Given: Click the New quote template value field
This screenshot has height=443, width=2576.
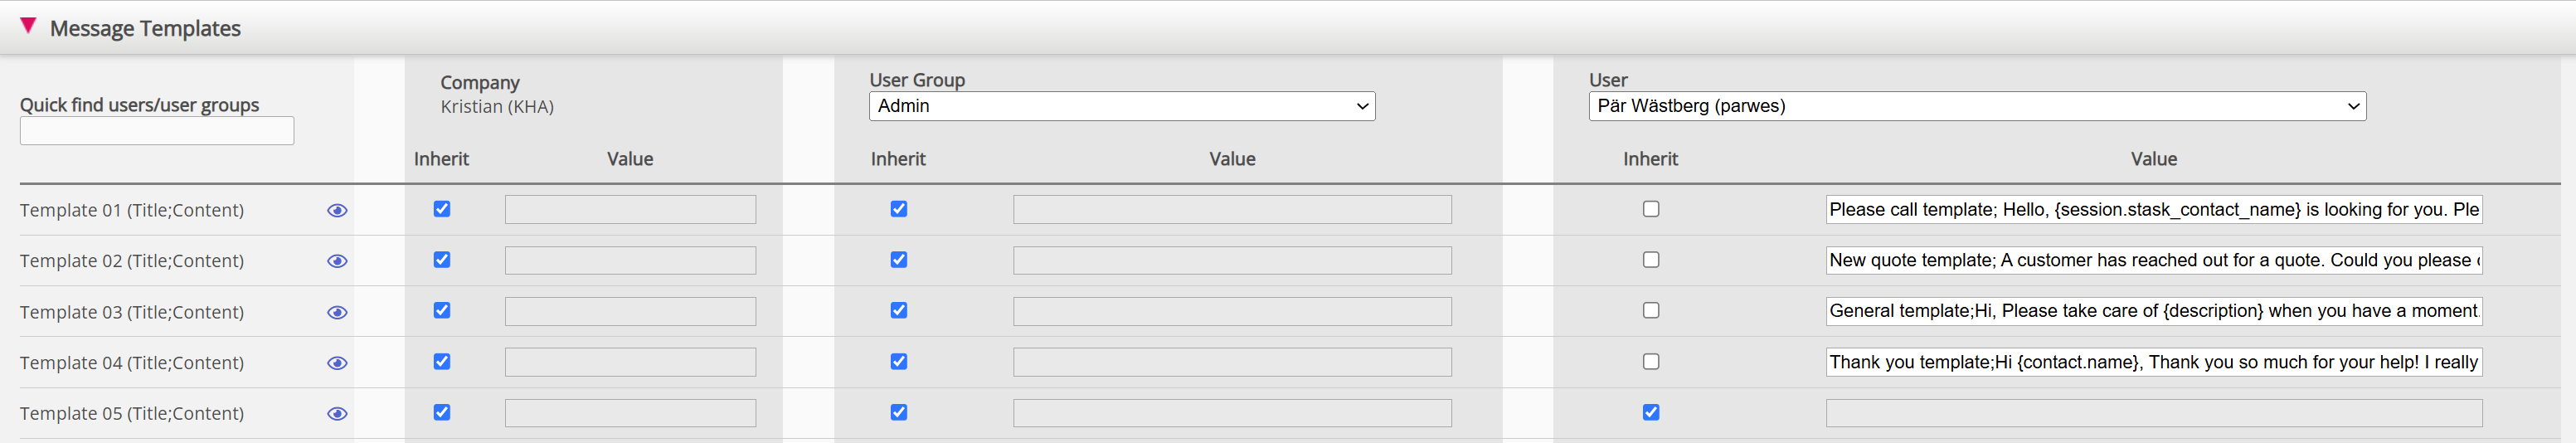Looking at the screenshot, I should point(2153,260).
